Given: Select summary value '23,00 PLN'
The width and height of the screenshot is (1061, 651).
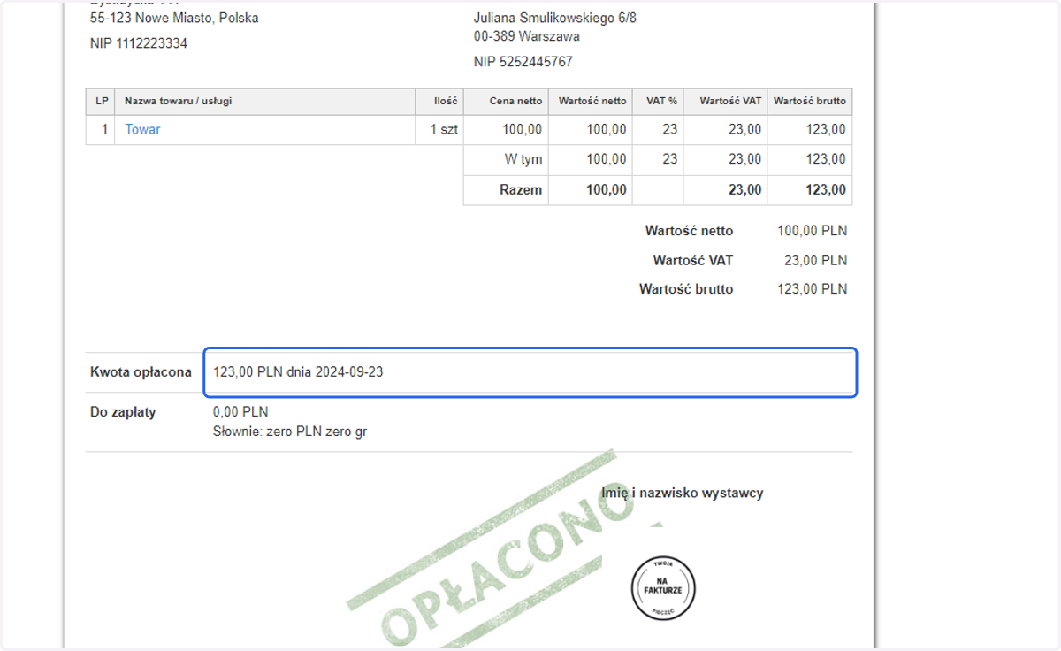Looking at the screenshot, I should click(816, 260).
